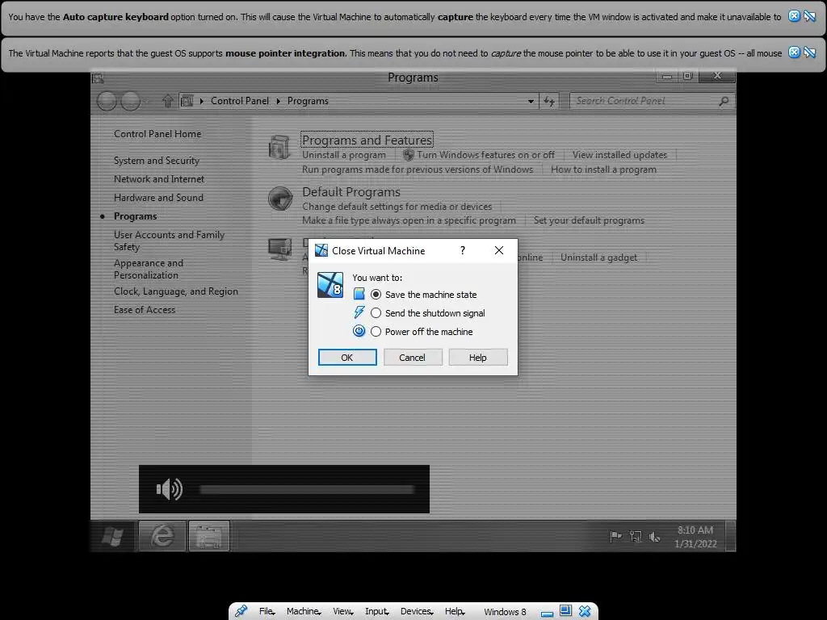This screenshot has width=827, height=620.
Task: Click Uninstall a program link
Action: pyautogui.click(x=344, y=155)
